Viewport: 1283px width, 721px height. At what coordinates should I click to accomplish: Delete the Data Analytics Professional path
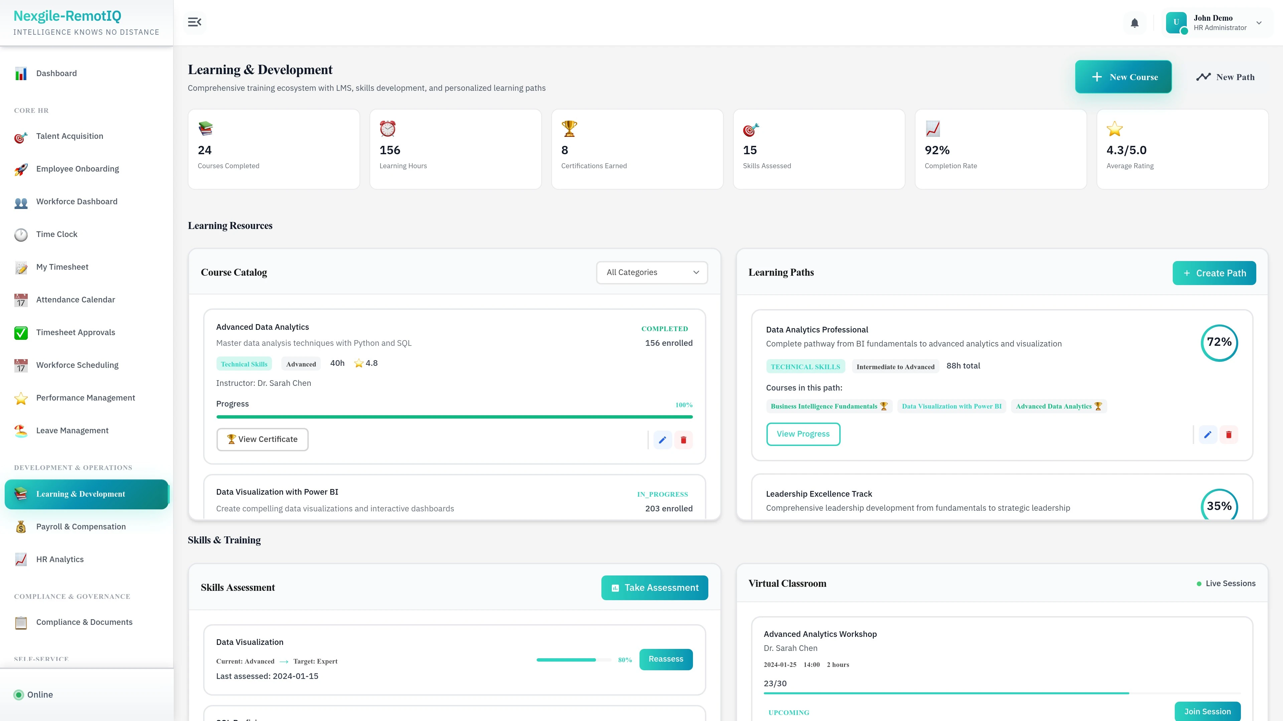[1229, 434]
